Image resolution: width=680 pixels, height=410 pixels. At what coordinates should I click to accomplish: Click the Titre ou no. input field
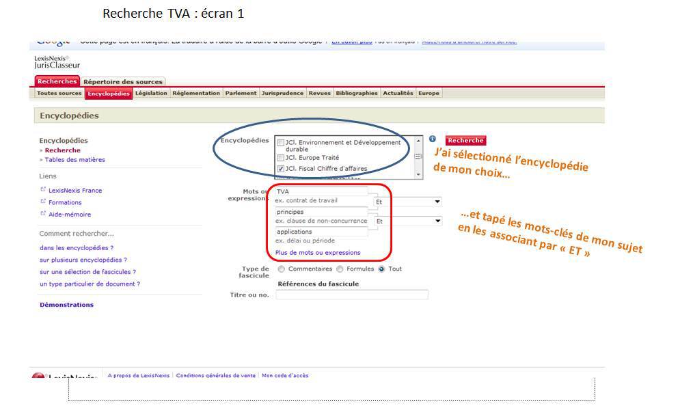[351, 295]
